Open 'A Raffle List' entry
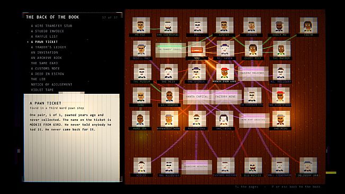Image resolution: width=345 pixels, height=194 pixels. click(x=44, y=36)
